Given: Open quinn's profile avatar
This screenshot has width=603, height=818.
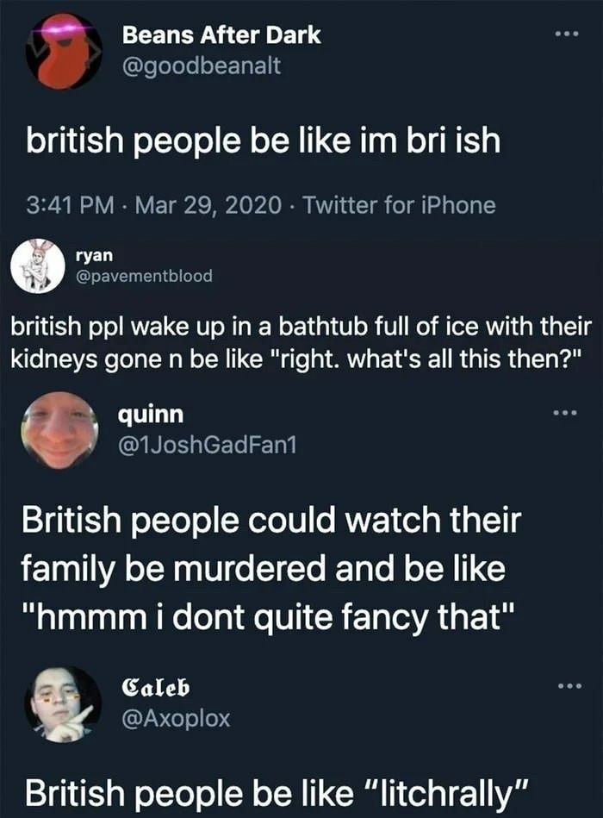Looking at the screenshot, I should tap(59, 430).
